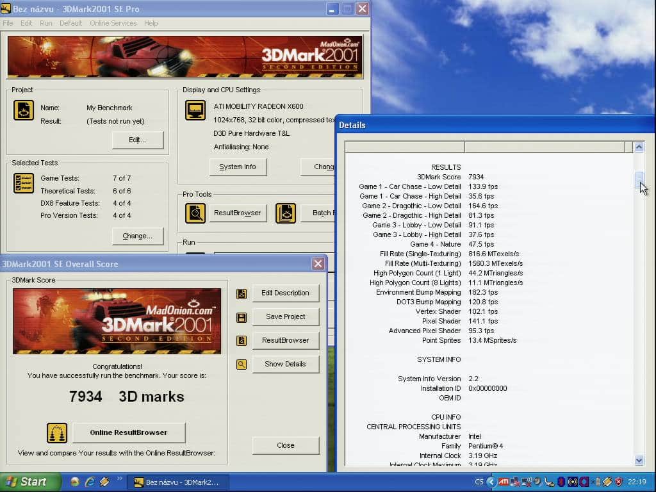
Task: Click the Online ResultBrowser trophy icon
Action: pyautogui.click(x=57, y=433)
